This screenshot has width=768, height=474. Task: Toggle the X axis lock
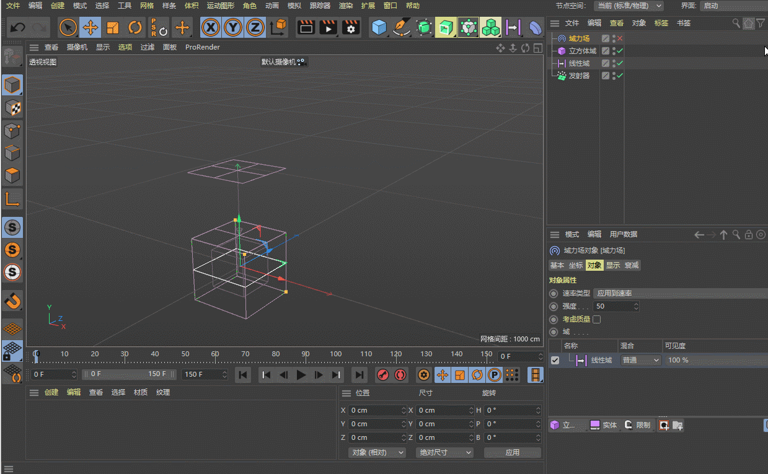[x=211, y=28]
